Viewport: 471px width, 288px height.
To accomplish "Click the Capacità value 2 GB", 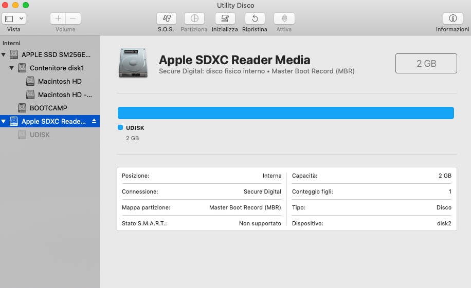I will (x=445, y=176).
